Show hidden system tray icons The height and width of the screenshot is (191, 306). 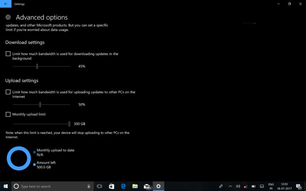(x=230, y=186)
